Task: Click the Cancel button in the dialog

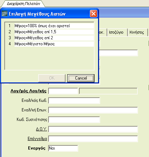Action: point(81,78)
